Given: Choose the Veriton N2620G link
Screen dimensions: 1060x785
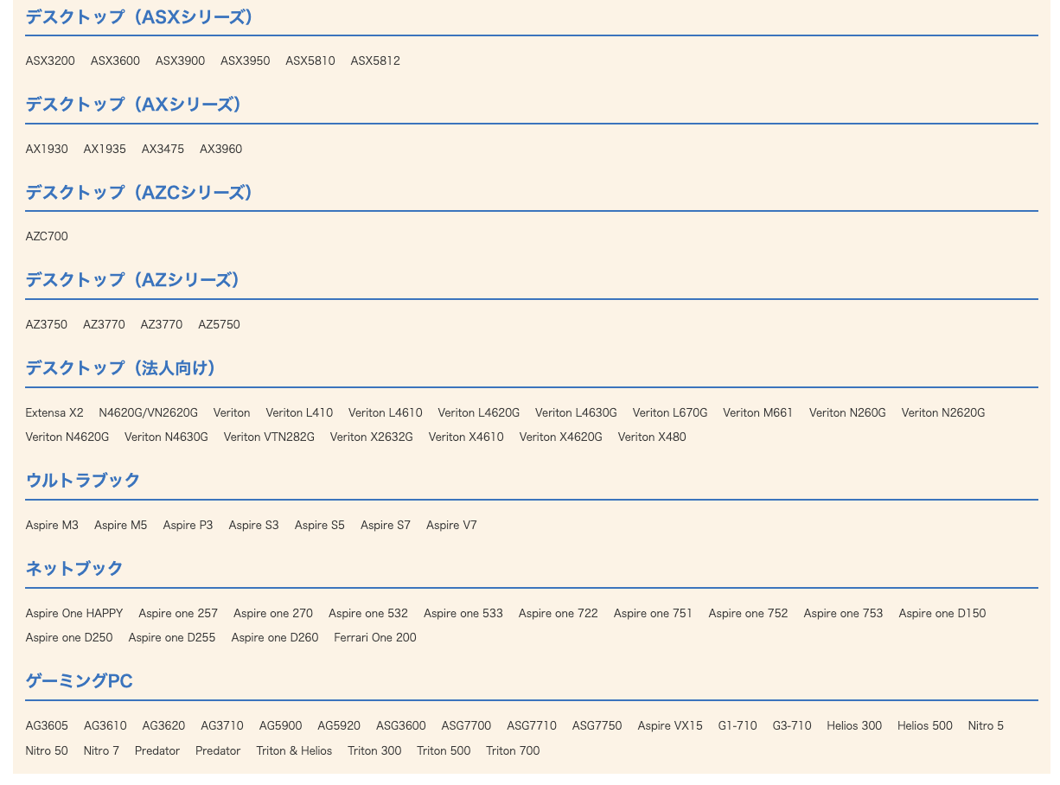Looking at the screenshot, I should click(943, 412).
